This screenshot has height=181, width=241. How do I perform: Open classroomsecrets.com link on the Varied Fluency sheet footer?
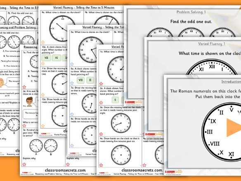click(142, 170)
